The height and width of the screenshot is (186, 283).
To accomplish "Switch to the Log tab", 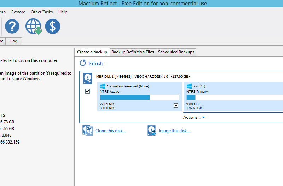I will pos(14,41).
